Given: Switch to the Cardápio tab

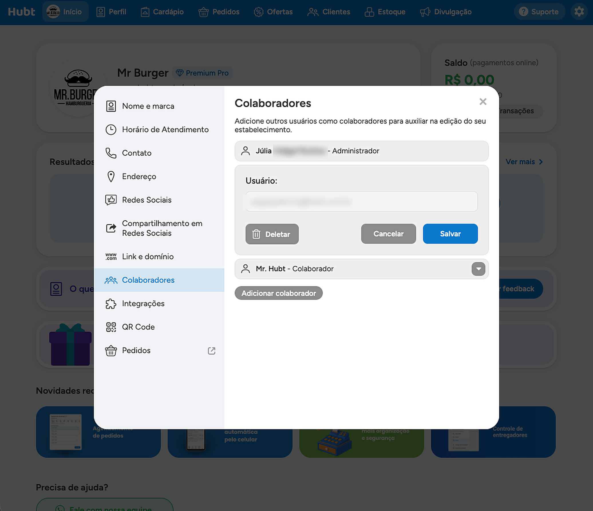Looking at the screenshot, I should 162,12.
